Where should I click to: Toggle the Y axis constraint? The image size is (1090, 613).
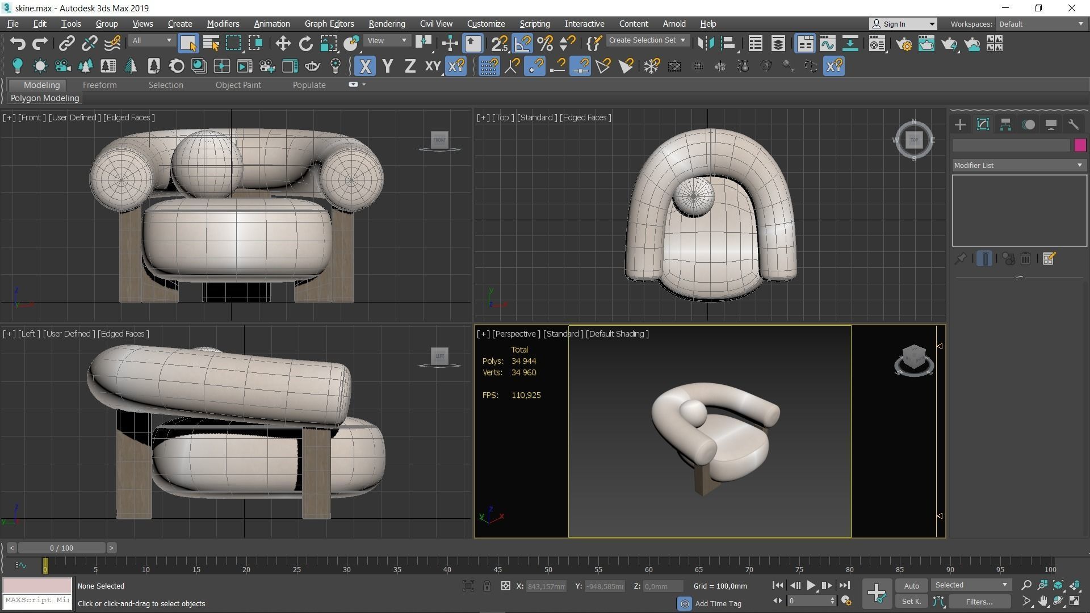pyautogui.click(x=388, y=66)
